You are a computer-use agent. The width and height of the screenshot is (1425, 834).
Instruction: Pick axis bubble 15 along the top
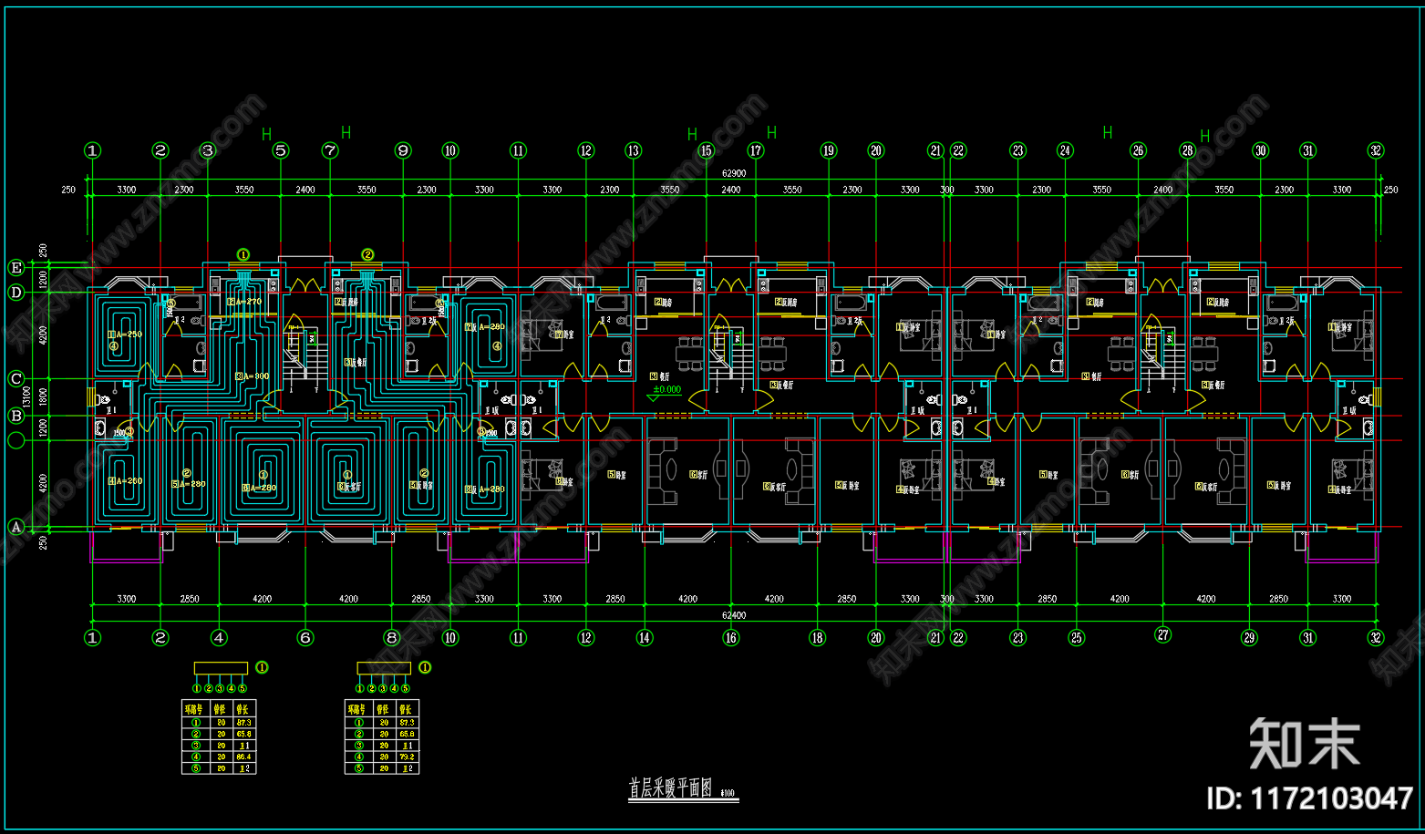pos(706,150)
